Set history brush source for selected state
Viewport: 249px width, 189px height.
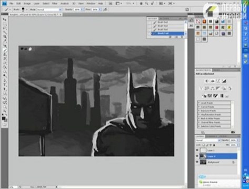pos(149,33)
